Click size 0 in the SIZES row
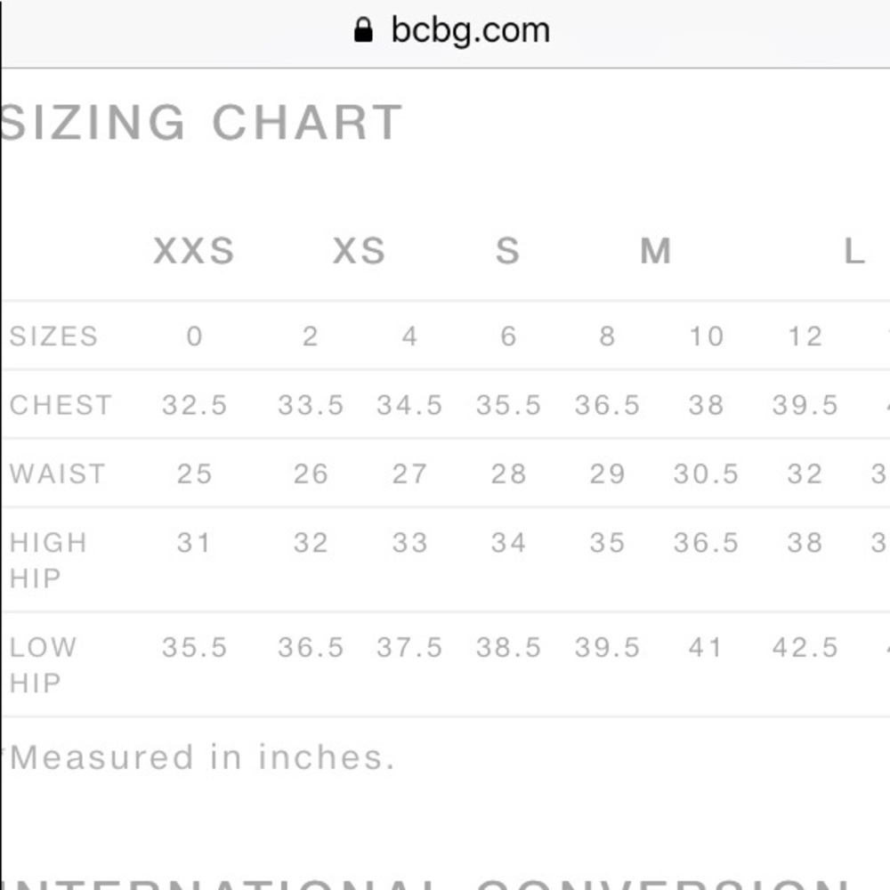Screen dimensions: 890x890 pyautogui.click(x=194, y=336)
